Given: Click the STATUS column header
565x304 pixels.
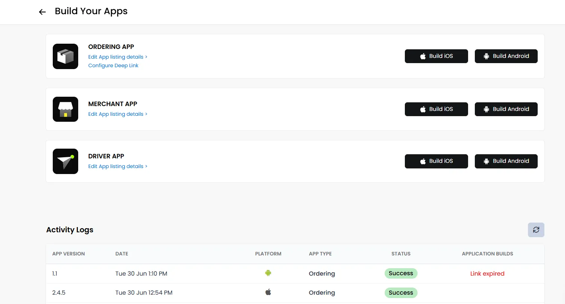Looking at the screenshot, I should (401, 254).
